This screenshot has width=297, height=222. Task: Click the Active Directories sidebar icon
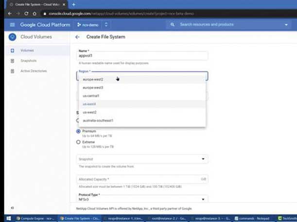(12, 71)
